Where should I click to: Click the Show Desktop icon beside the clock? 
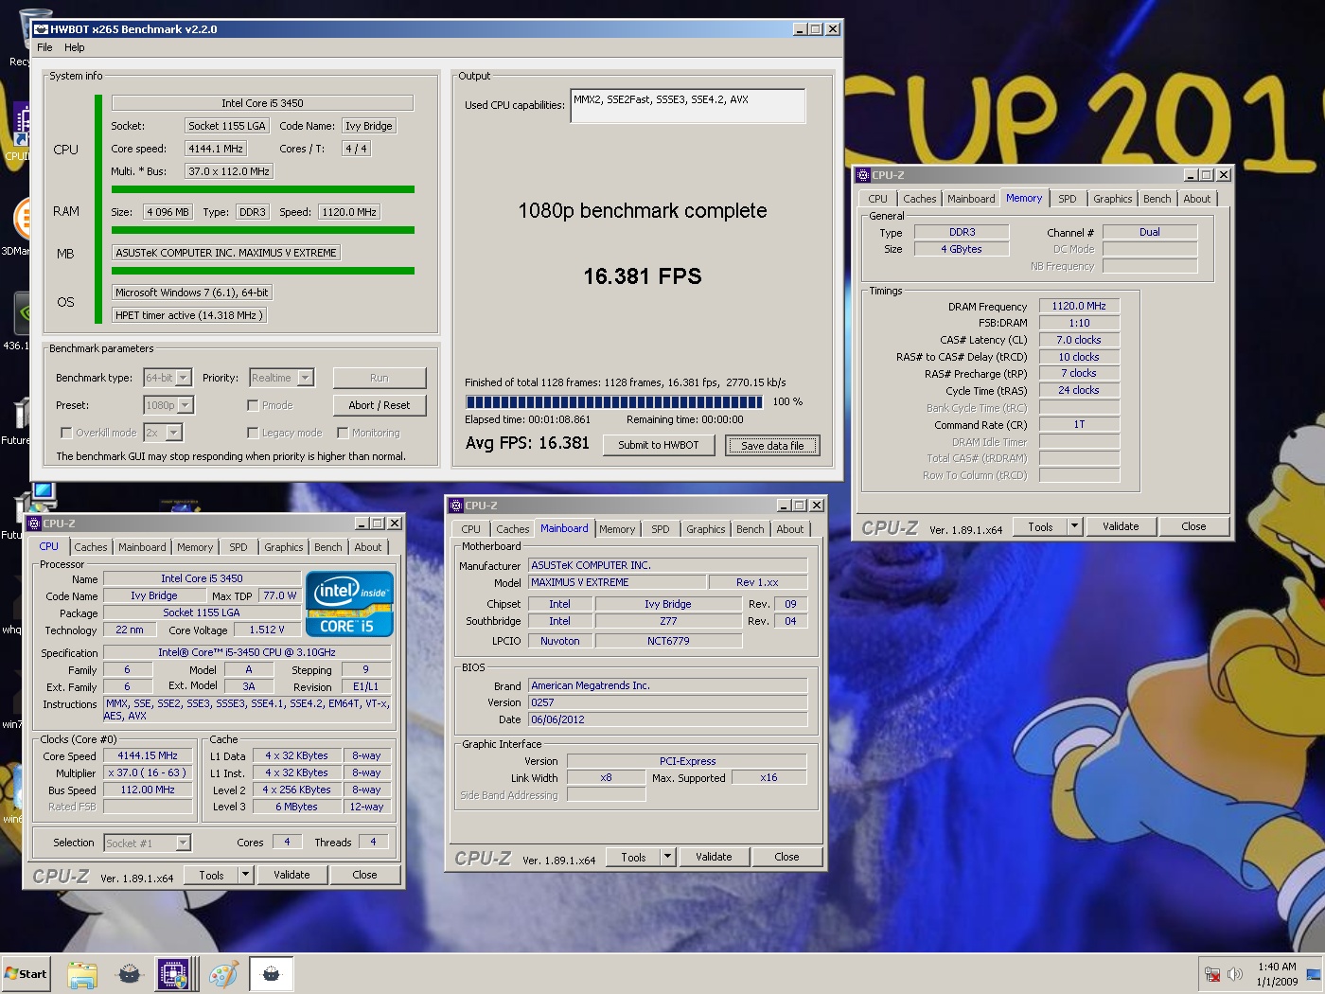(x=1313, y=973)
